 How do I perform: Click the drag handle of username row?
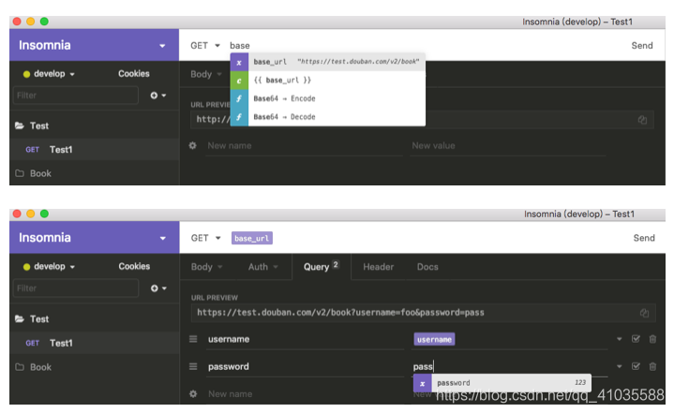tap(193, 339)
